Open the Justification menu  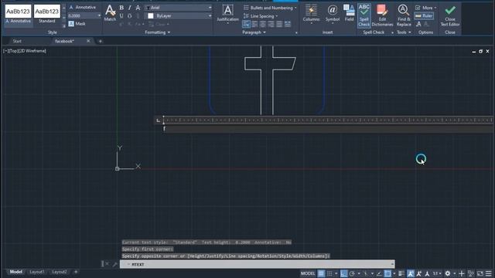[227, 14]
